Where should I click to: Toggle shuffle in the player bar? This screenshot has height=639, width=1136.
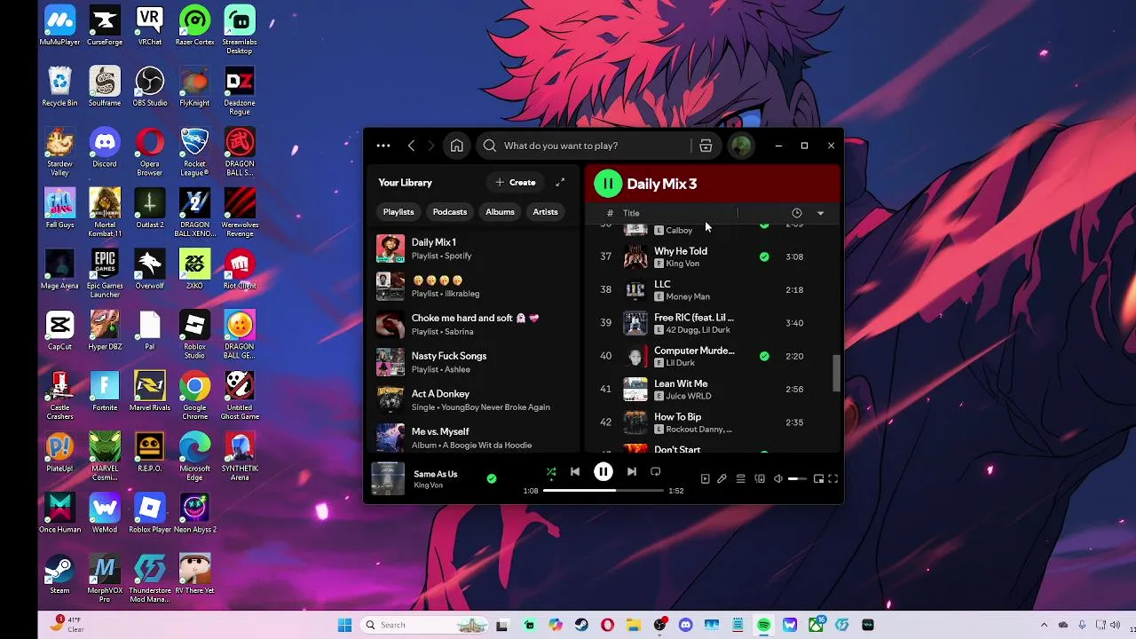(551, 472)
